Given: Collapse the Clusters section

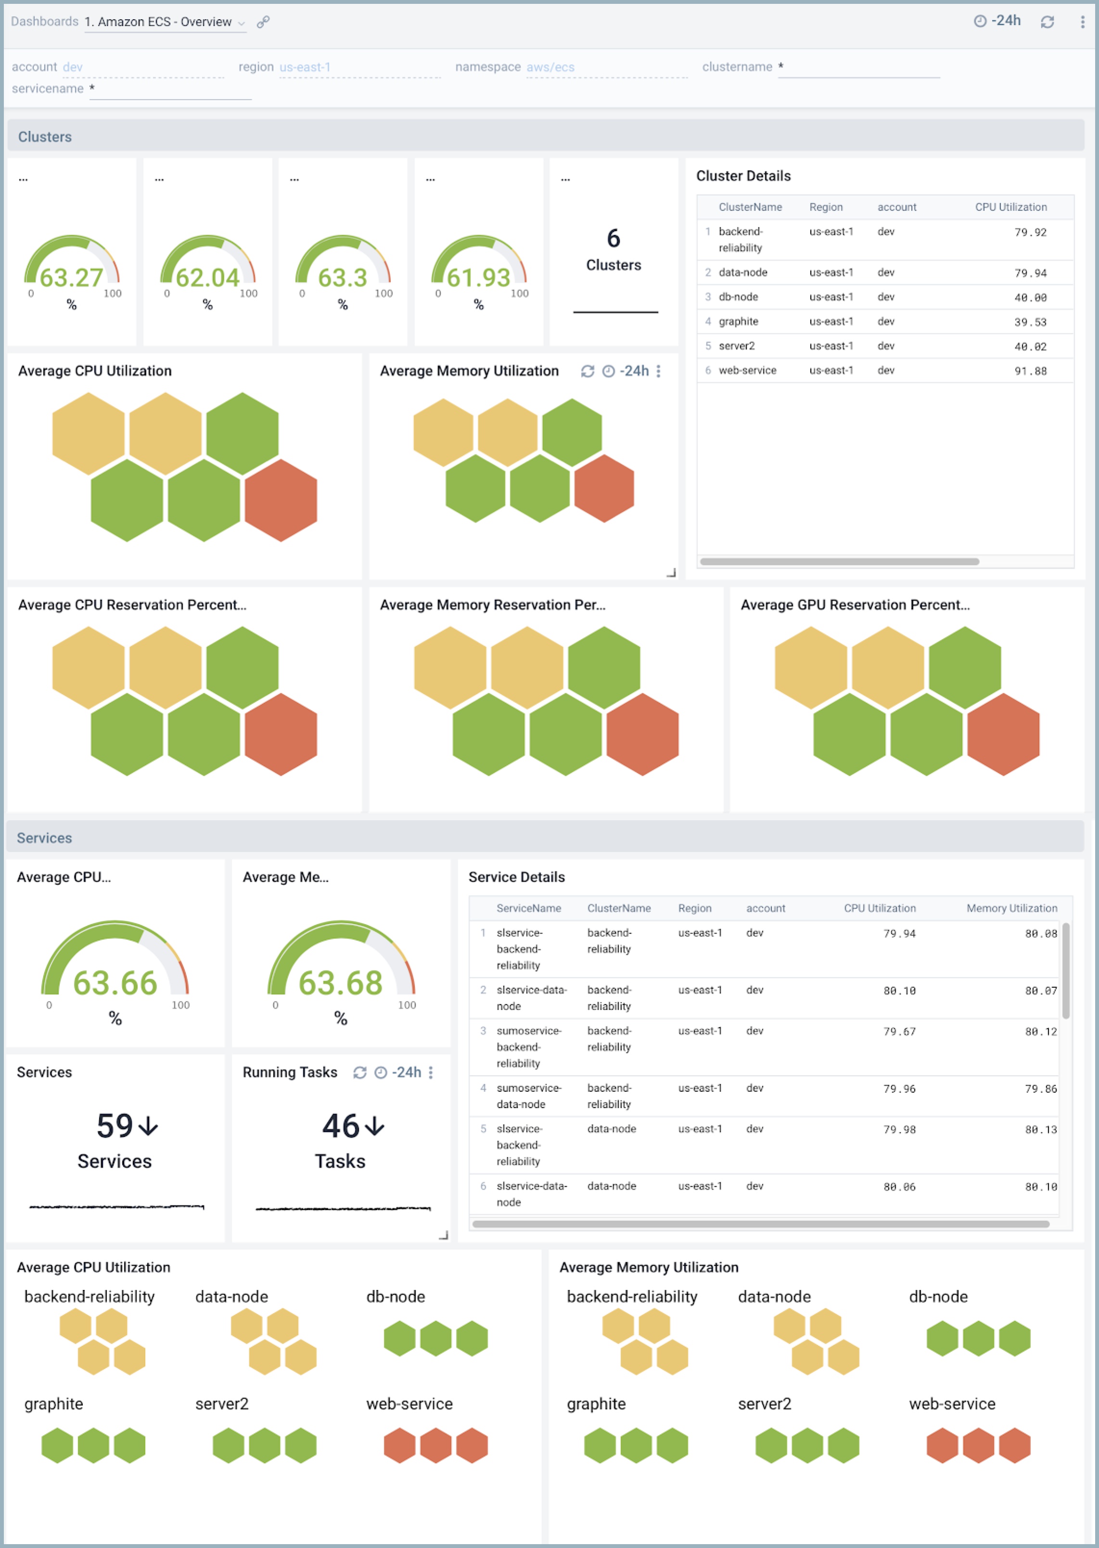Looking at the screenshot, I should click(x=45, y=136).
